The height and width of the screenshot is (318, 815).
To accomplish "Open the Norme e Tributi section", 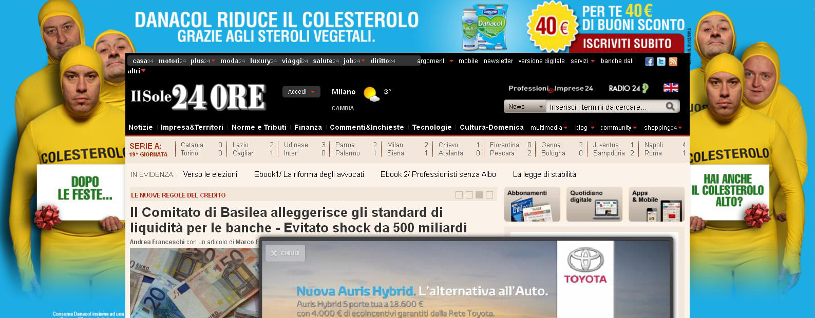I will (x=259, y=127).
